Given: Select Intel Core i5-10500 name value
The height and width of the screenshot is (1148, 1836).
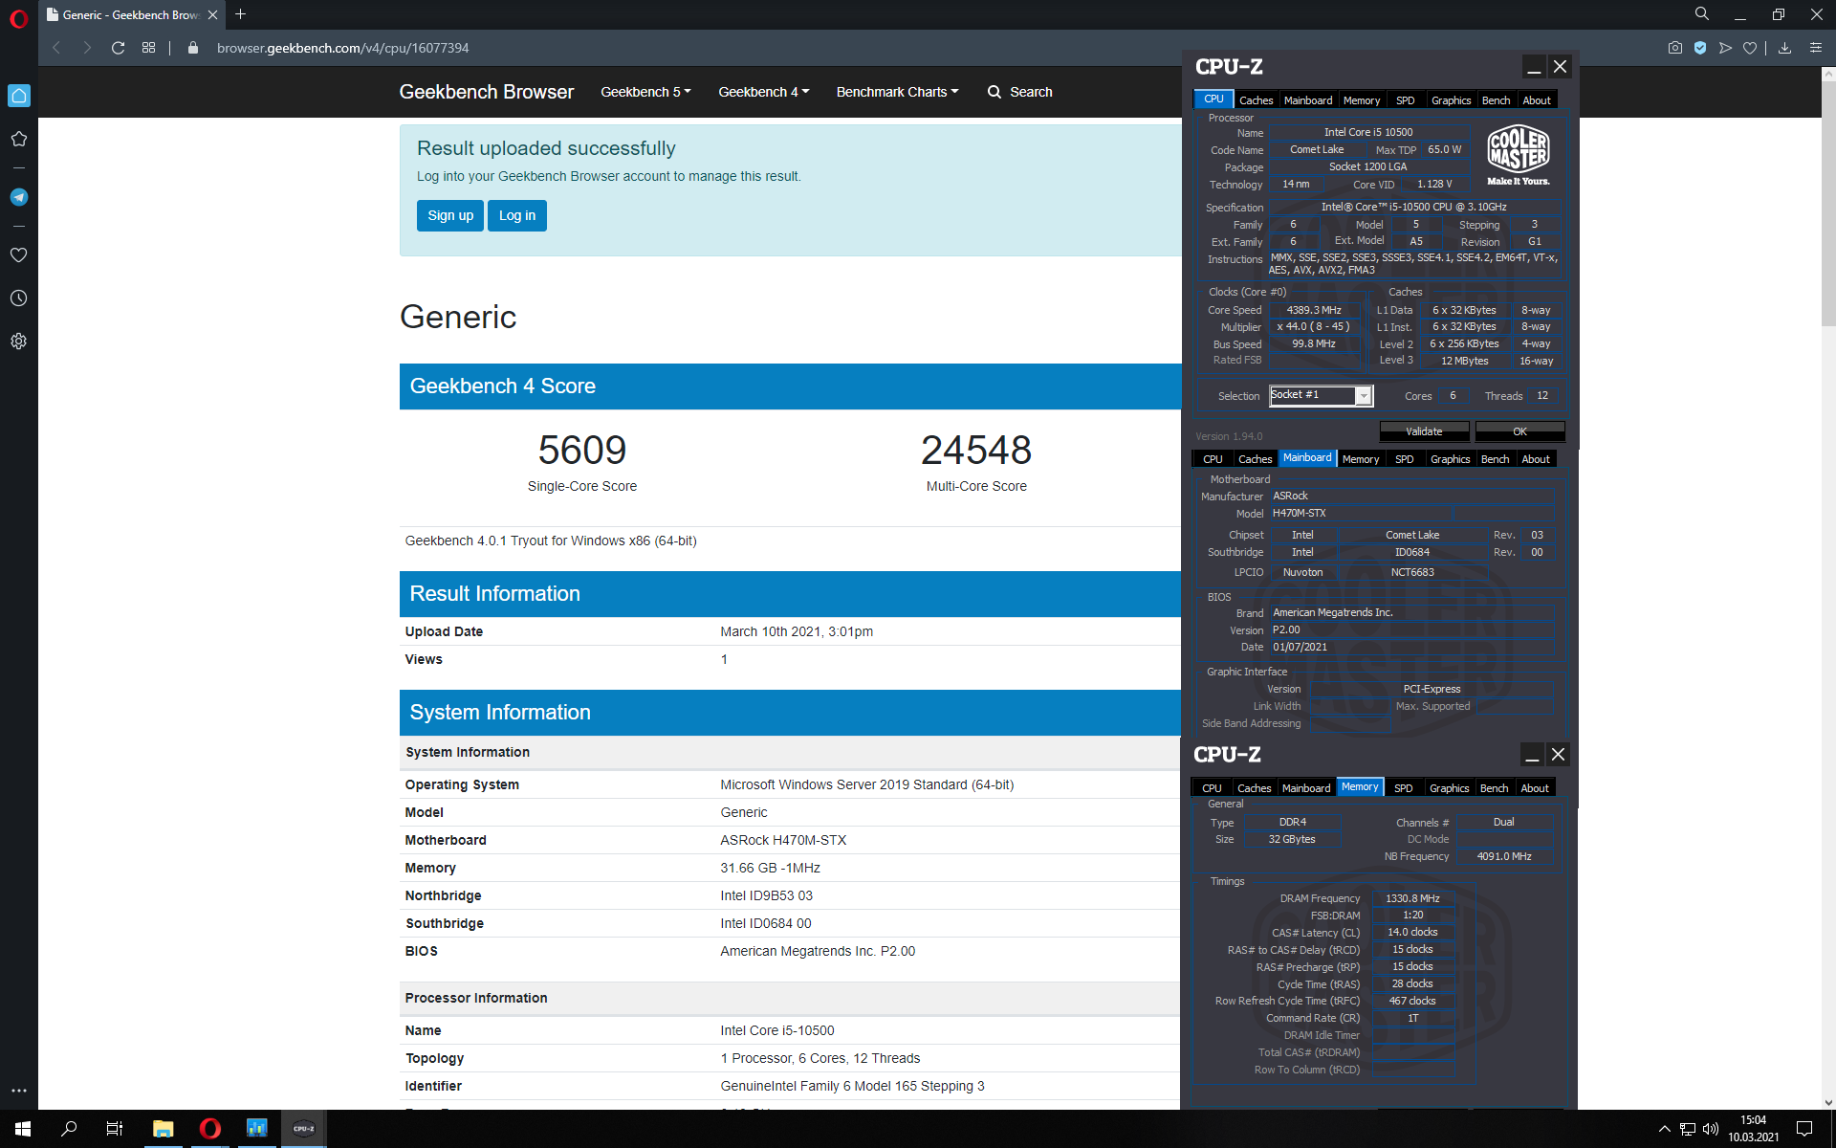Looking at the screenshot, I should click(777, 1030).
